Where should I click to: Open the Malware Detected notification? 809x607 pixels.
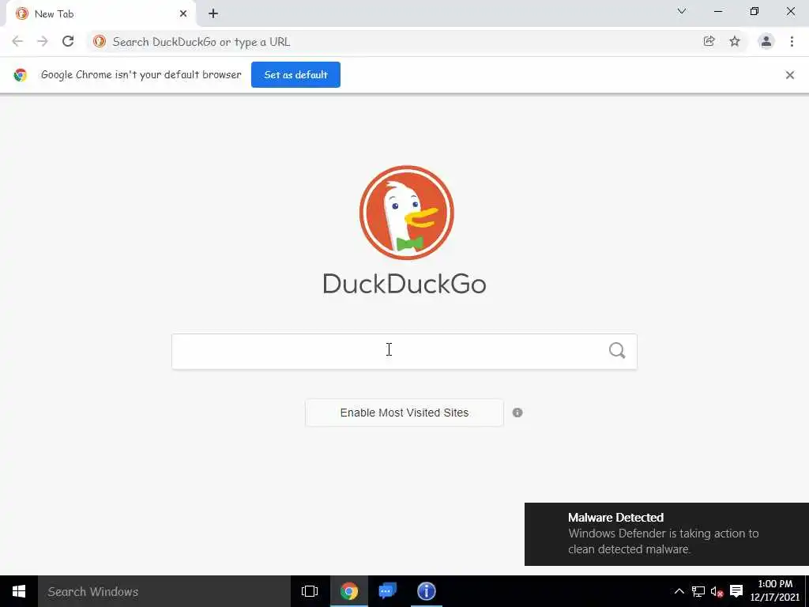[667, 534]
